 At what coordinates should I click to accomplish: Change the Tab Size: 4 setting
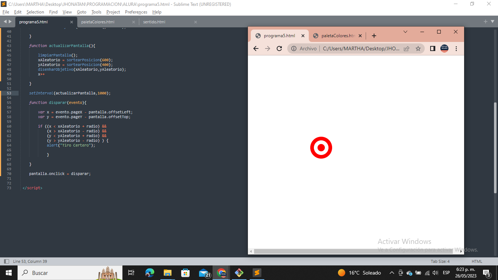coord(440,261)
